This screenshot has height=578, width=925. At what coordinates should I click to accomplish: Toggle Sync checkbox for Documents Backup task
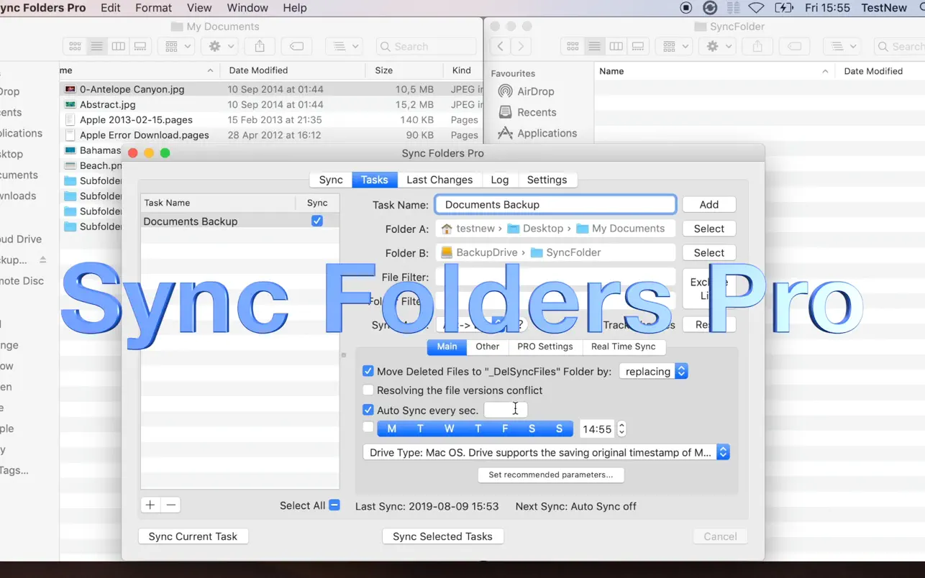tap(317, 221)
